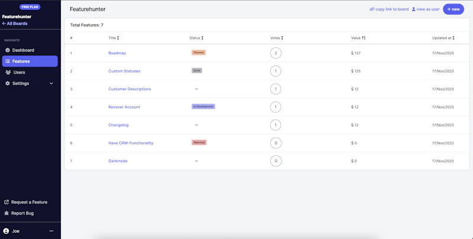The width and height of the screenshot is (473, 239).
Task: Click the + new button
Action: [453, 9]
